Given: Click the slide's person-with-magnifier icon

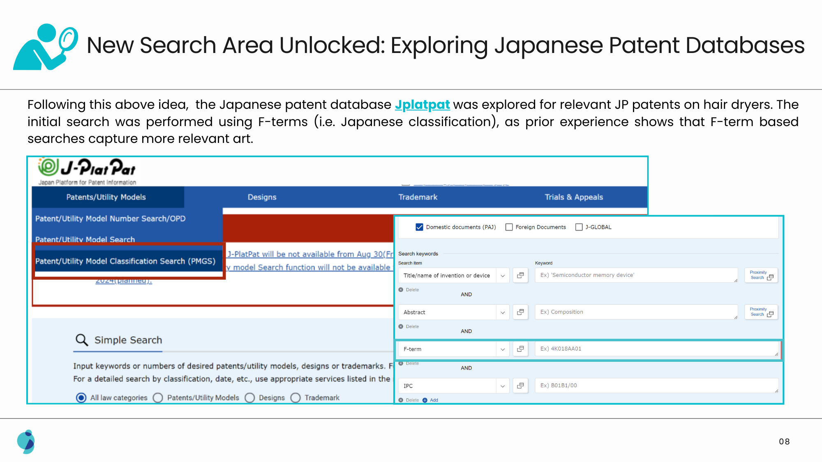Looking at the screenshot, I should [46, 47].
